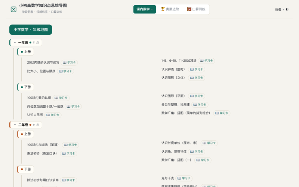Screen dimensions: 299x187
Task: Collapse the 一年级 branch arrow
Action: 15,43
